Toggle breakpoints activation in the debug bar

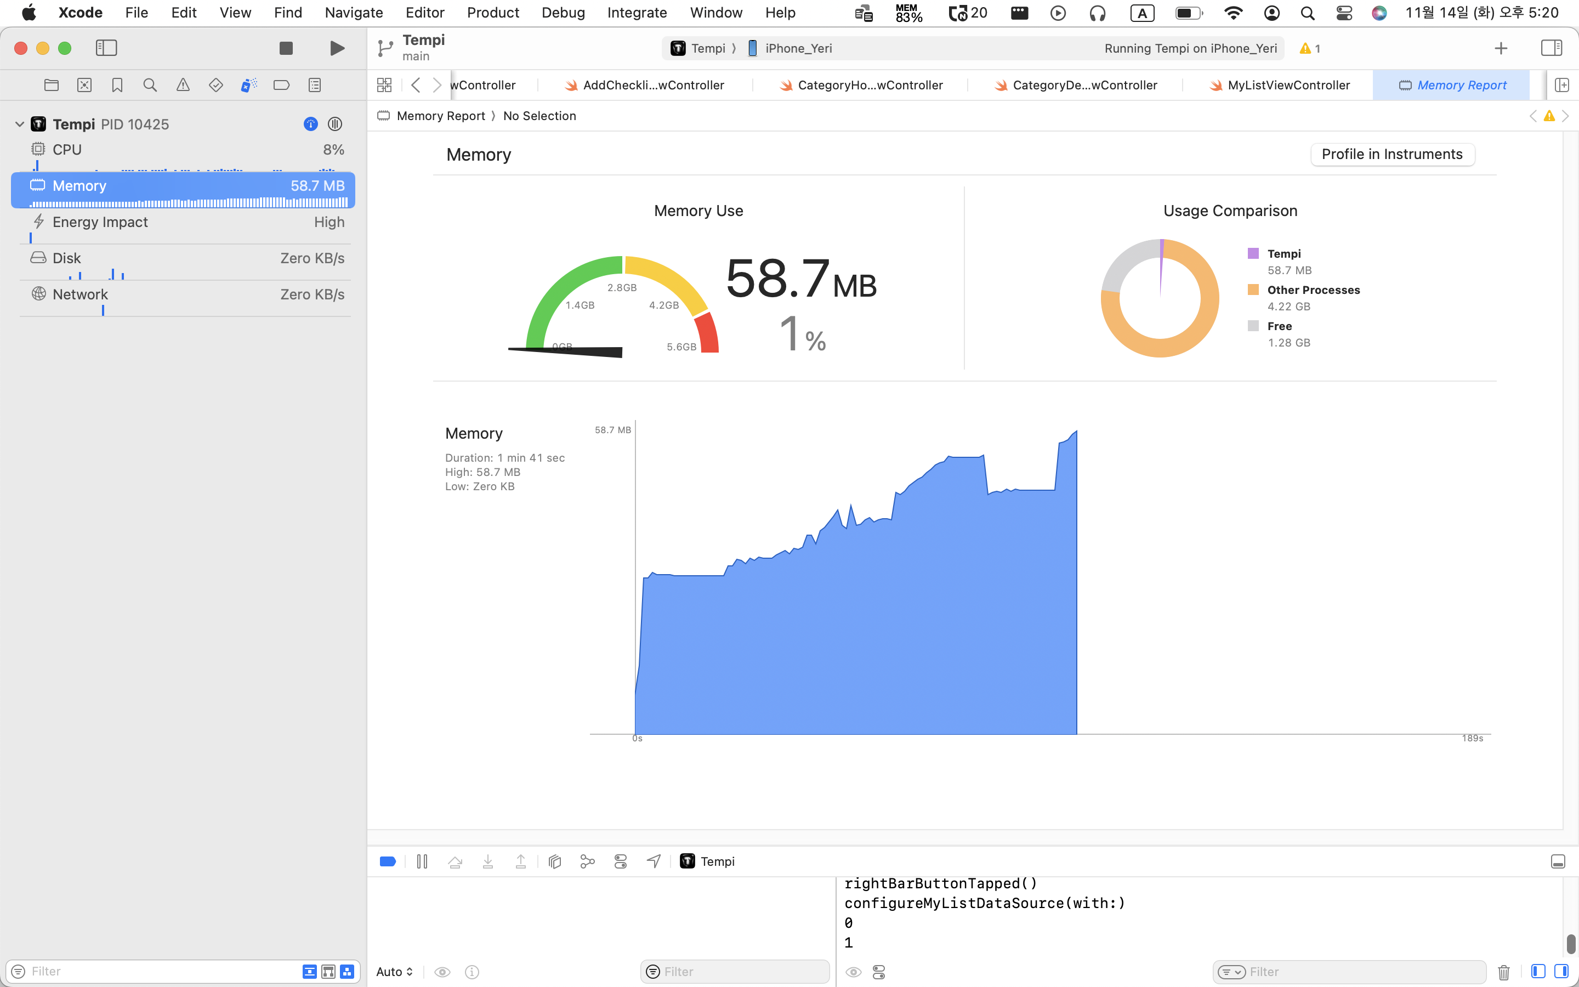pyautogui.click(x=388, y=861)
